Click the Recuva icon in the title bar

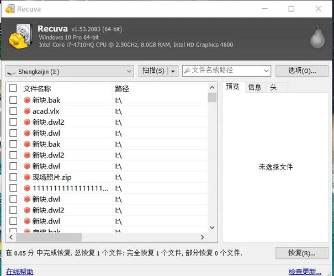point(10,9)
